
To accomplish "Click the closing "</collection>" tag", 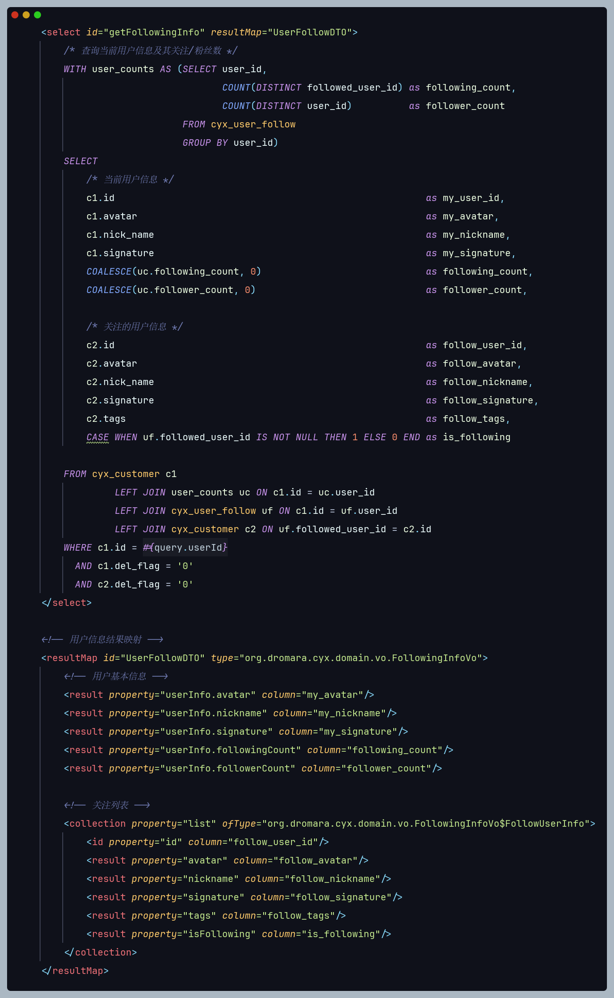I will [x=100, y=952].
